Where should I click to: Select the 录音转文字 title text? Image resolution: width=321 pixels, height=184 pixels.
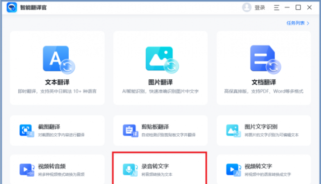pos(155,166)
